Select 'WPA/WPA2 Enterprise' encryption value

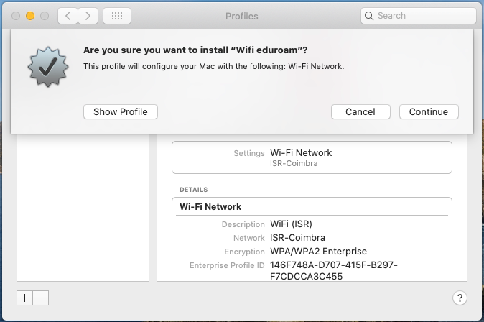pyautogui.click(x=318, y=252)
